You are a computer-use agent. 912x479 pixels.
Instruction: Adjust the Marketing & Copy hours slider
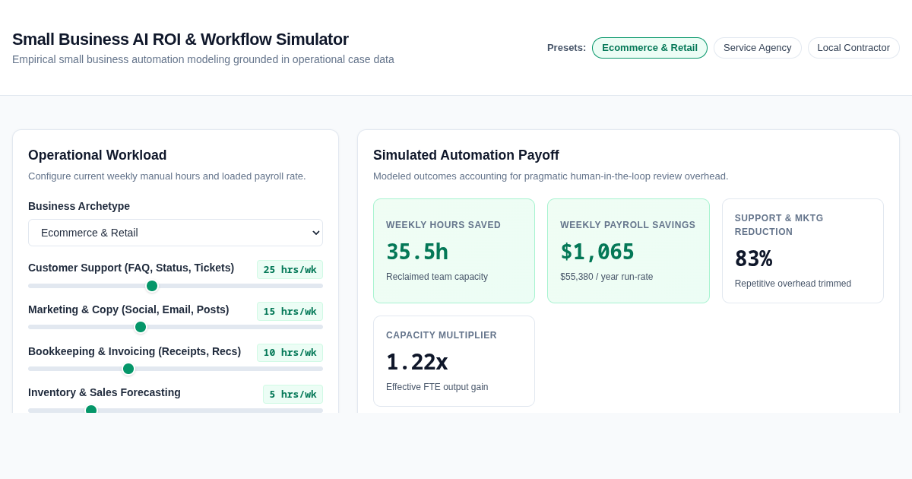click(x=176, y=327)
